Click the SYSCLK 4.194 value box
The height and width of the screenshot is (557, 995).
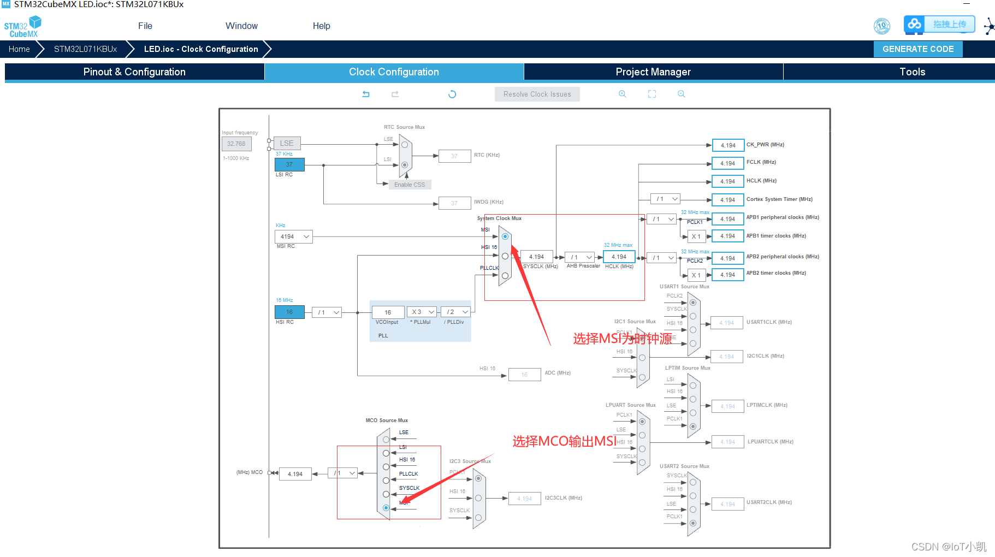coord(537,257)
